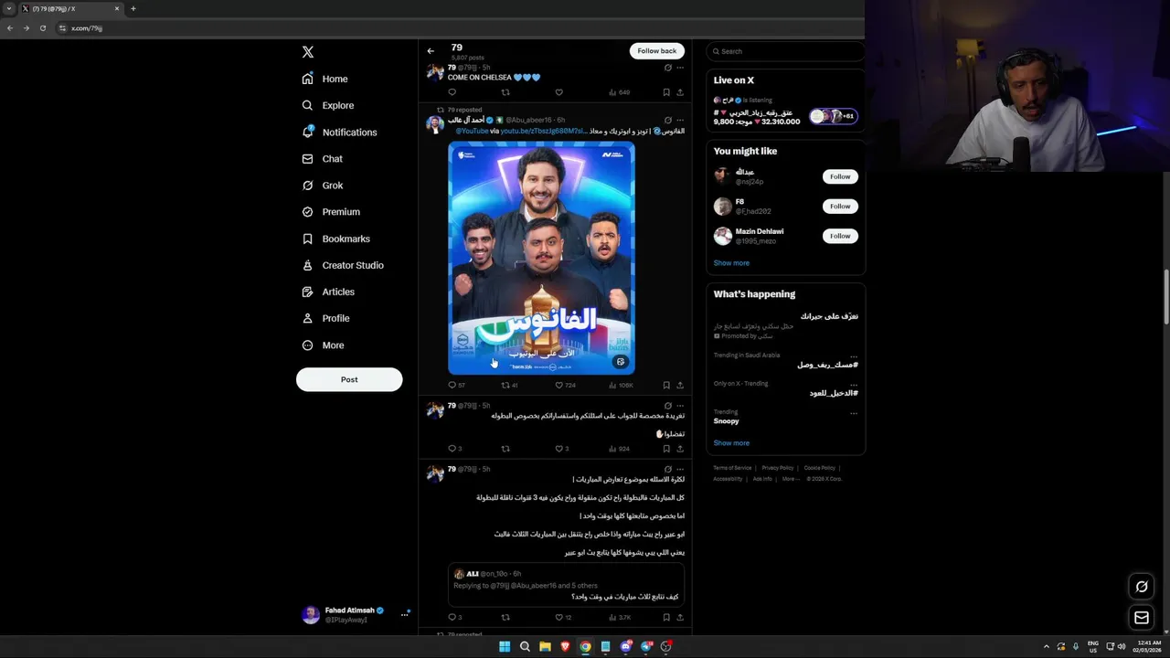Click the back arrow beside 79 header
1170x658 pixels.
tap(431, 51)
